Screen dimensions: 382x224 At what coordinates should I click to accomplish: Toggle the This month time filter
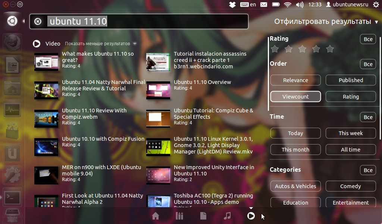tap(295, 150)
